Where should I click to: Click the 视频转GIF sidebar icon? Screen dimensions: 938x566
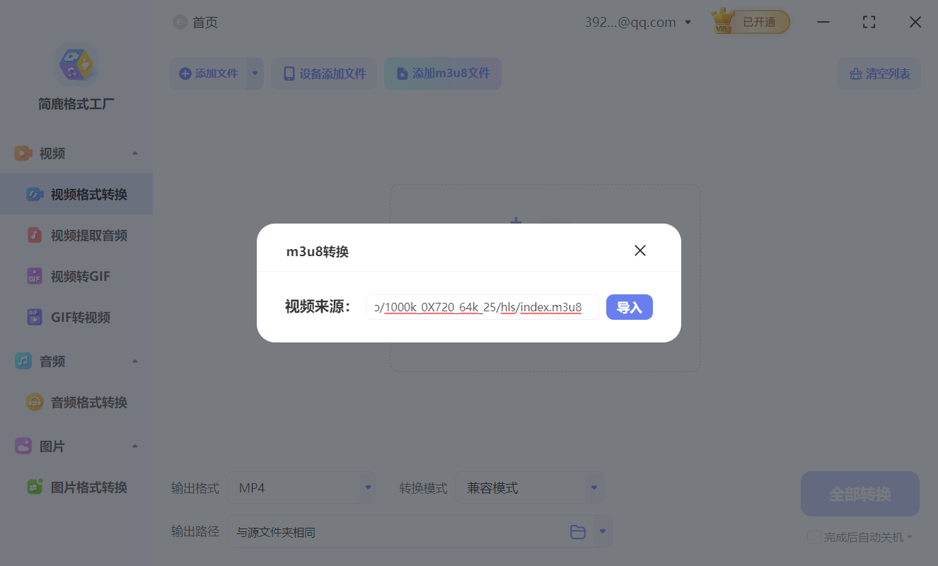[35, 277]
